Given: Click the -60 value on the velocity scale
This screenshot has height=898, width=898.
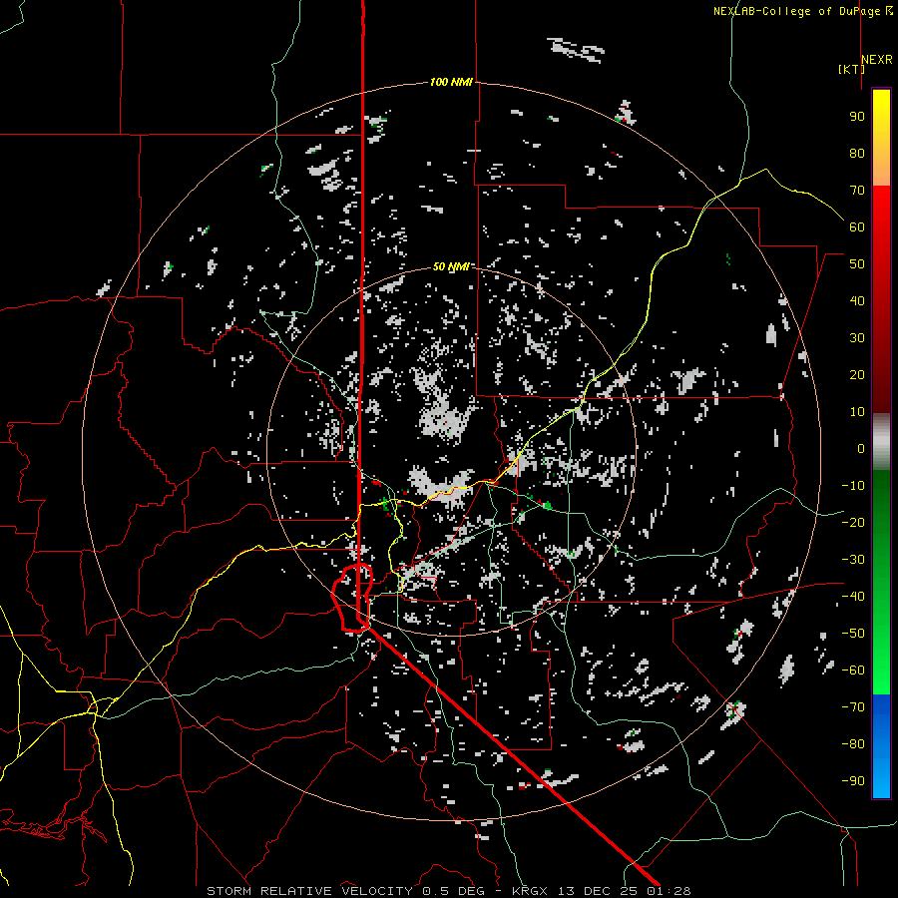Looking at the screenshot, I should pos(853,671).
